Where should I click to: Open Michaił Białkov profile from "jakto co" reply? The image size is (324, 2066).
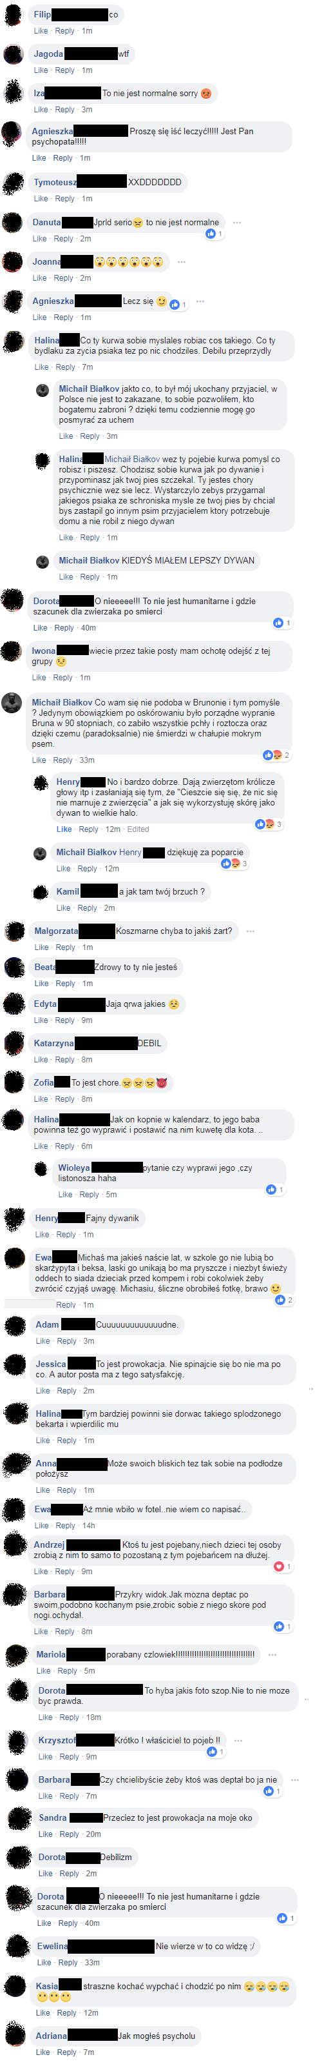pyautogui.click(x=89, y=389)
